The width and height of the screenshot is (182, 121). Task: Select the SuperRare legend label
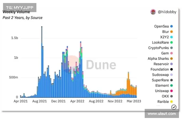click(x=160, y=80)
